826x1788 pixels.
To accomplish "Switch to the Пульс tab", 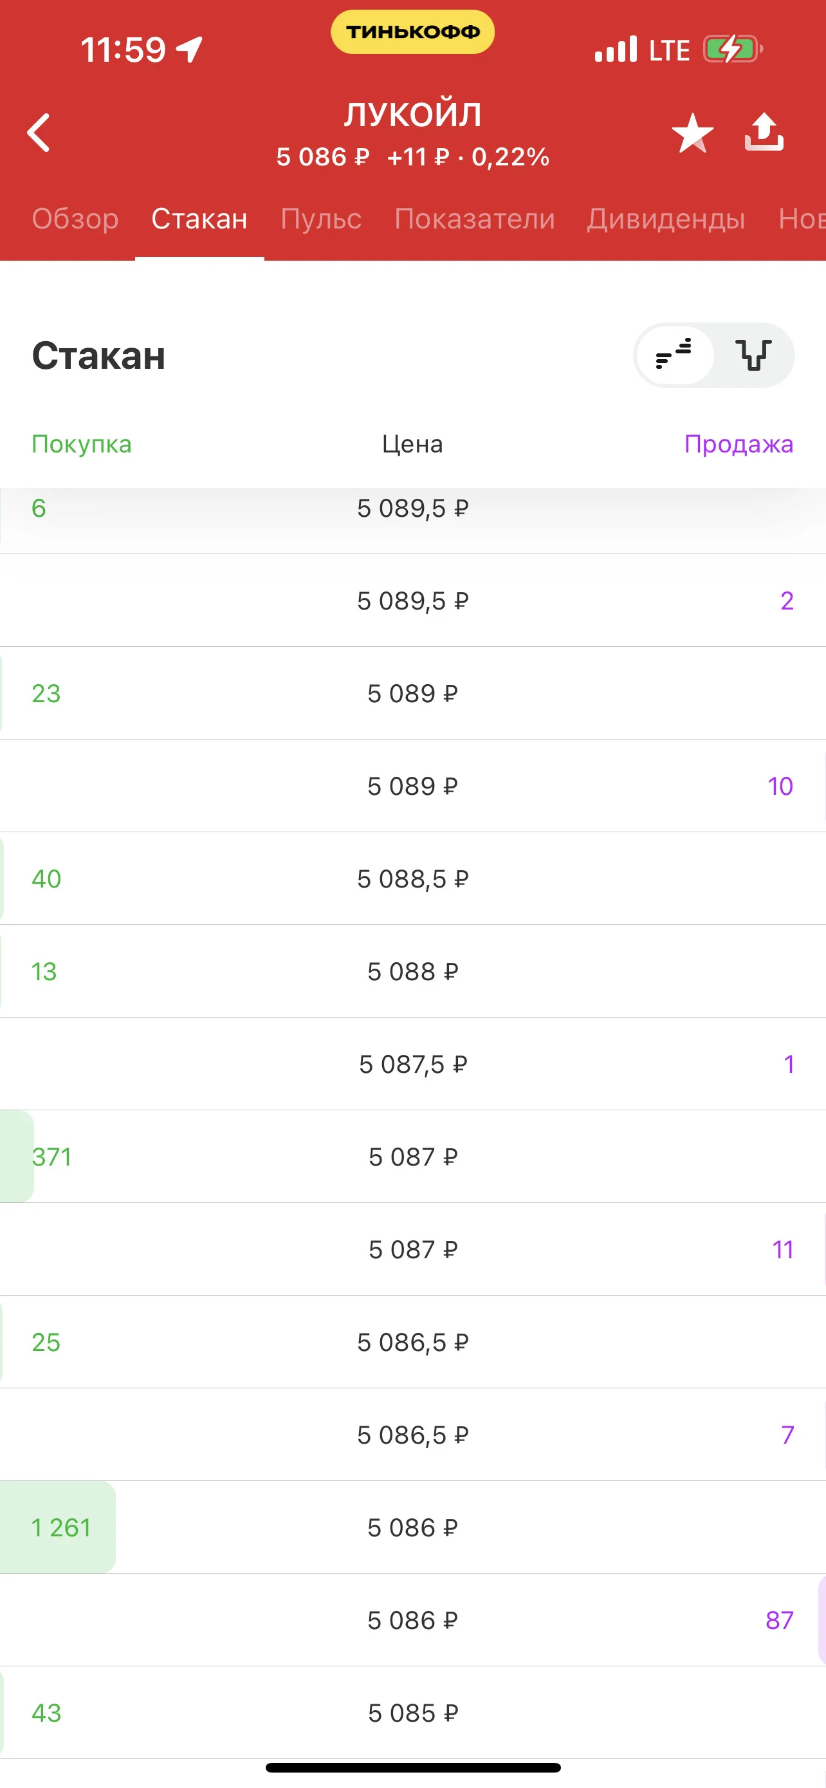I will pos(321,219).
